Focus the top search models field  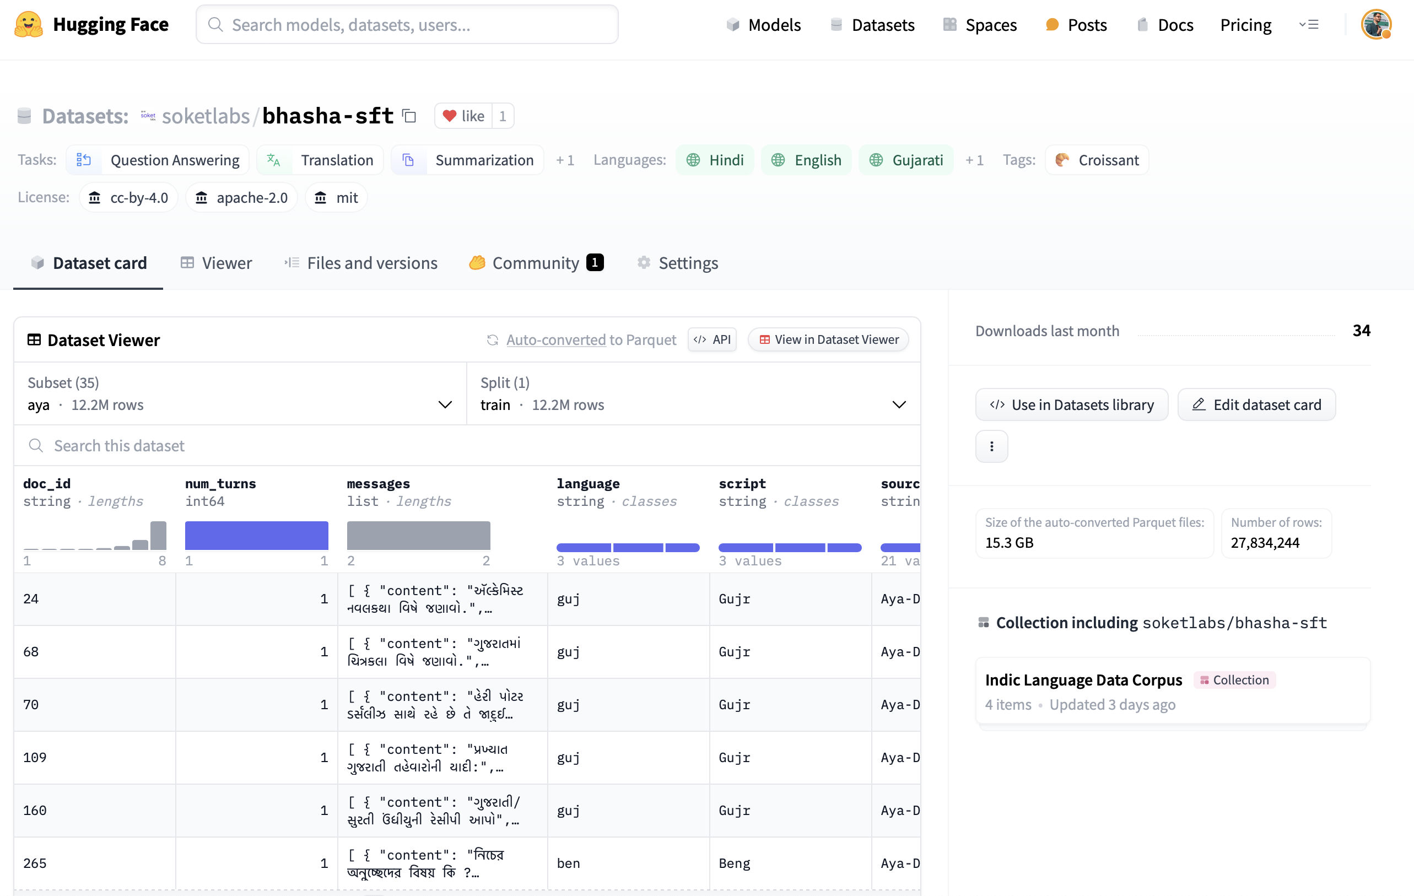click(x=407, y=25)
